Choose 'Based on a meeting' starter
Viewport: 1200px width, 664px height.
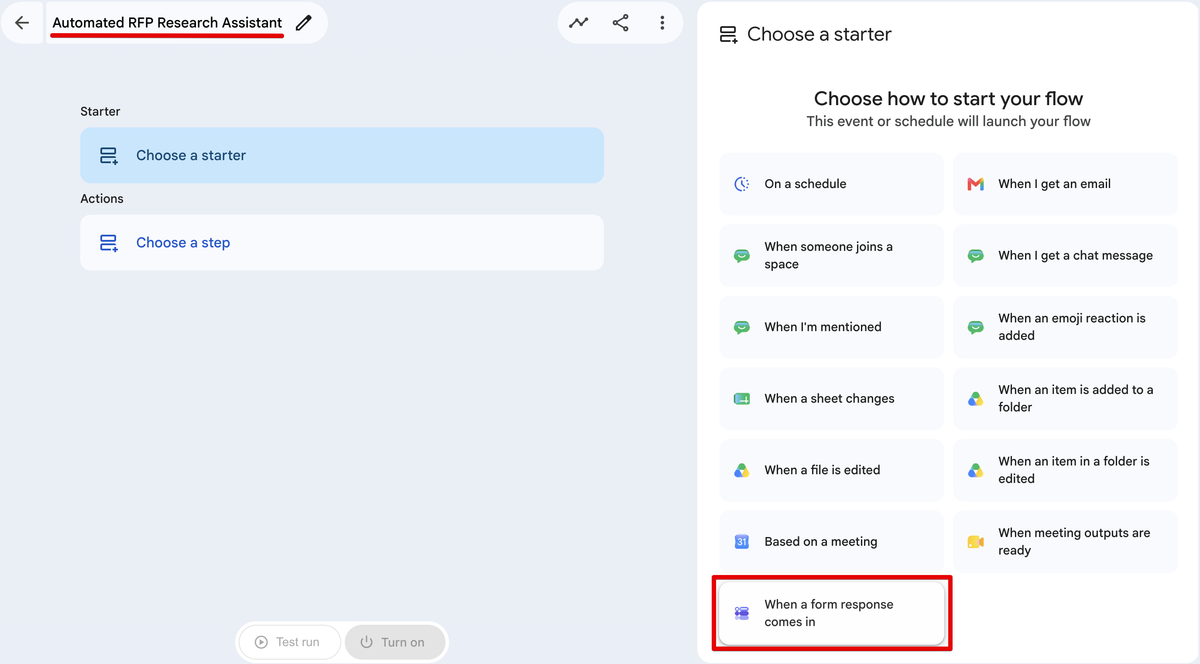coord(832,541)
